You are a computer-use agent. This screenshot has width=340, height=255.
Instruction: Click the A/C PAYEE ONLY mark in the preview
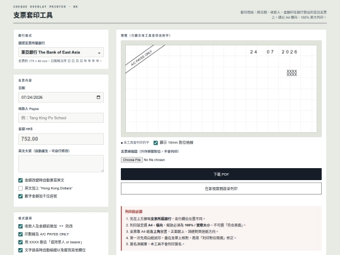(142, 58)
